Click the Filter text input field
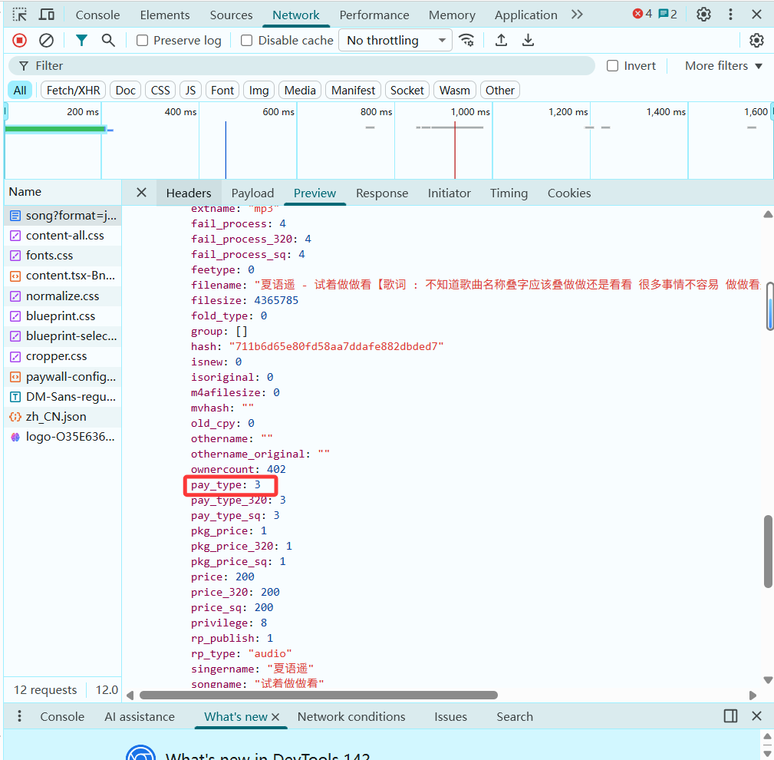Screen dimensions: 774x760 [x=301, y=66]
